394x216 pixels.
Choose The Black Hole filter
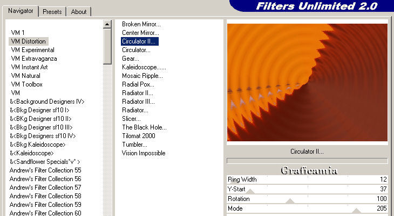click(144, 127)
